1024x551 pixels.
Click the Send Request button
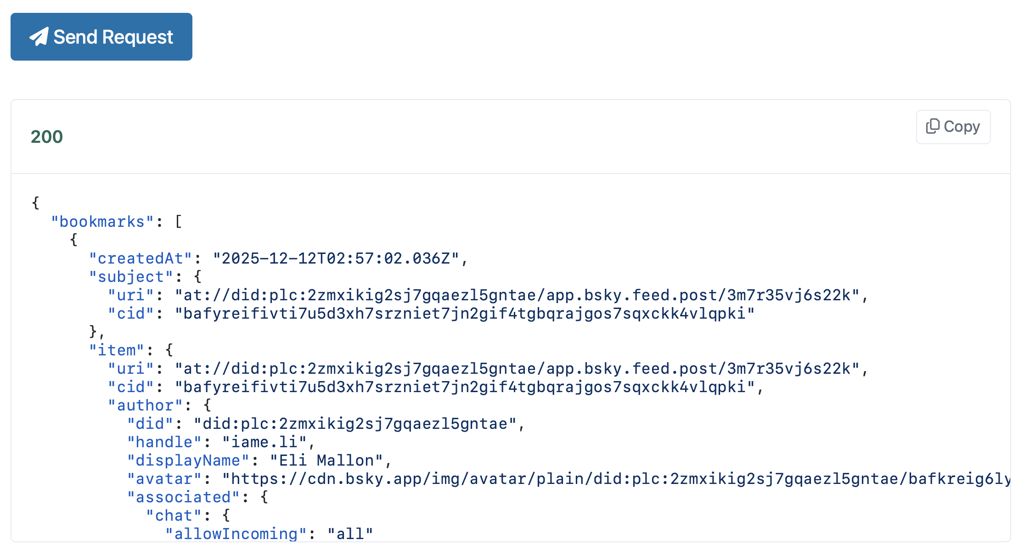coord(101,37)
